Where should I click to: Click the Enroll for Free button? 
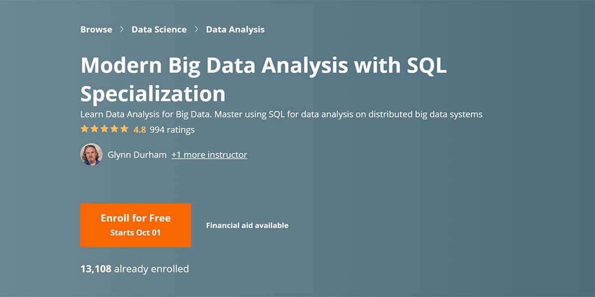[136, 225]
